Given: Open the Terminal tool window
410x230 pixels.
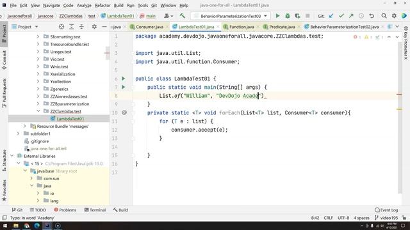Looking at the screenshot, I should pos(95,210).
